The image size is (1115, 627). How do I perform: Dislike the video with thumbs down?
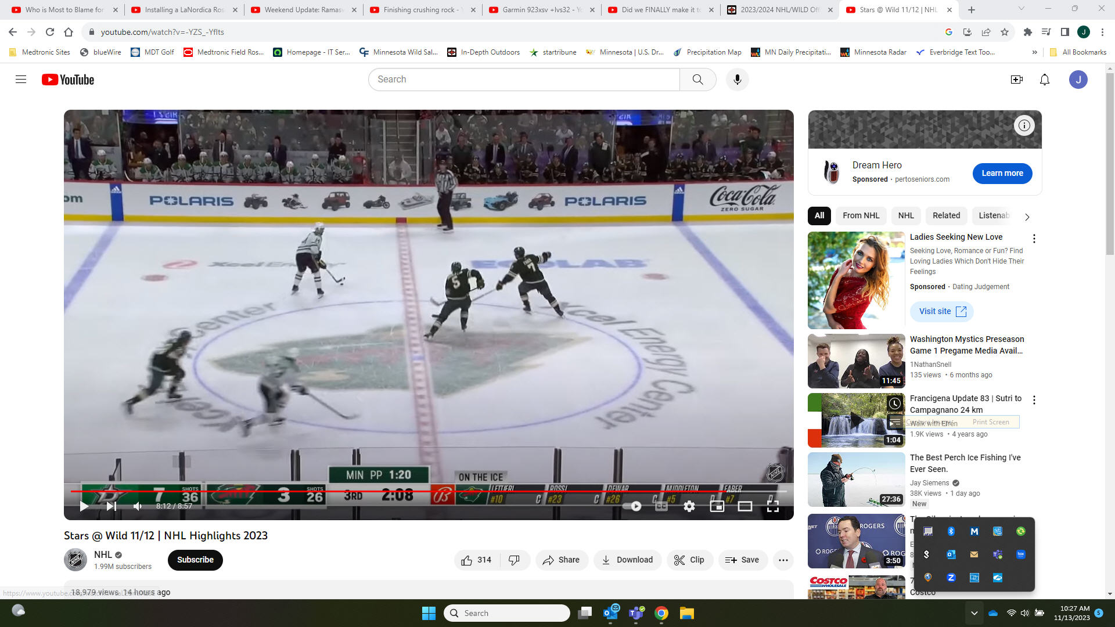point(515,560)
